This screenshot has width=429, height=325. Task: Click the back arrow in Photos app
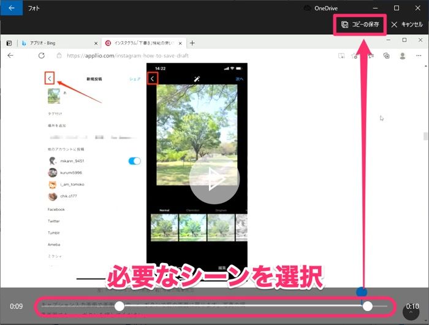coord(12,8)
